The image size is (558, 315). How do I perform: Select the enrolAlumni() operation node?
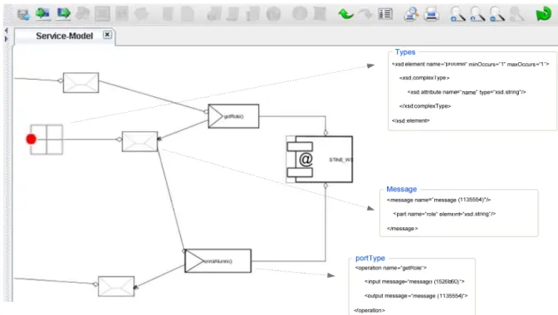218,261
